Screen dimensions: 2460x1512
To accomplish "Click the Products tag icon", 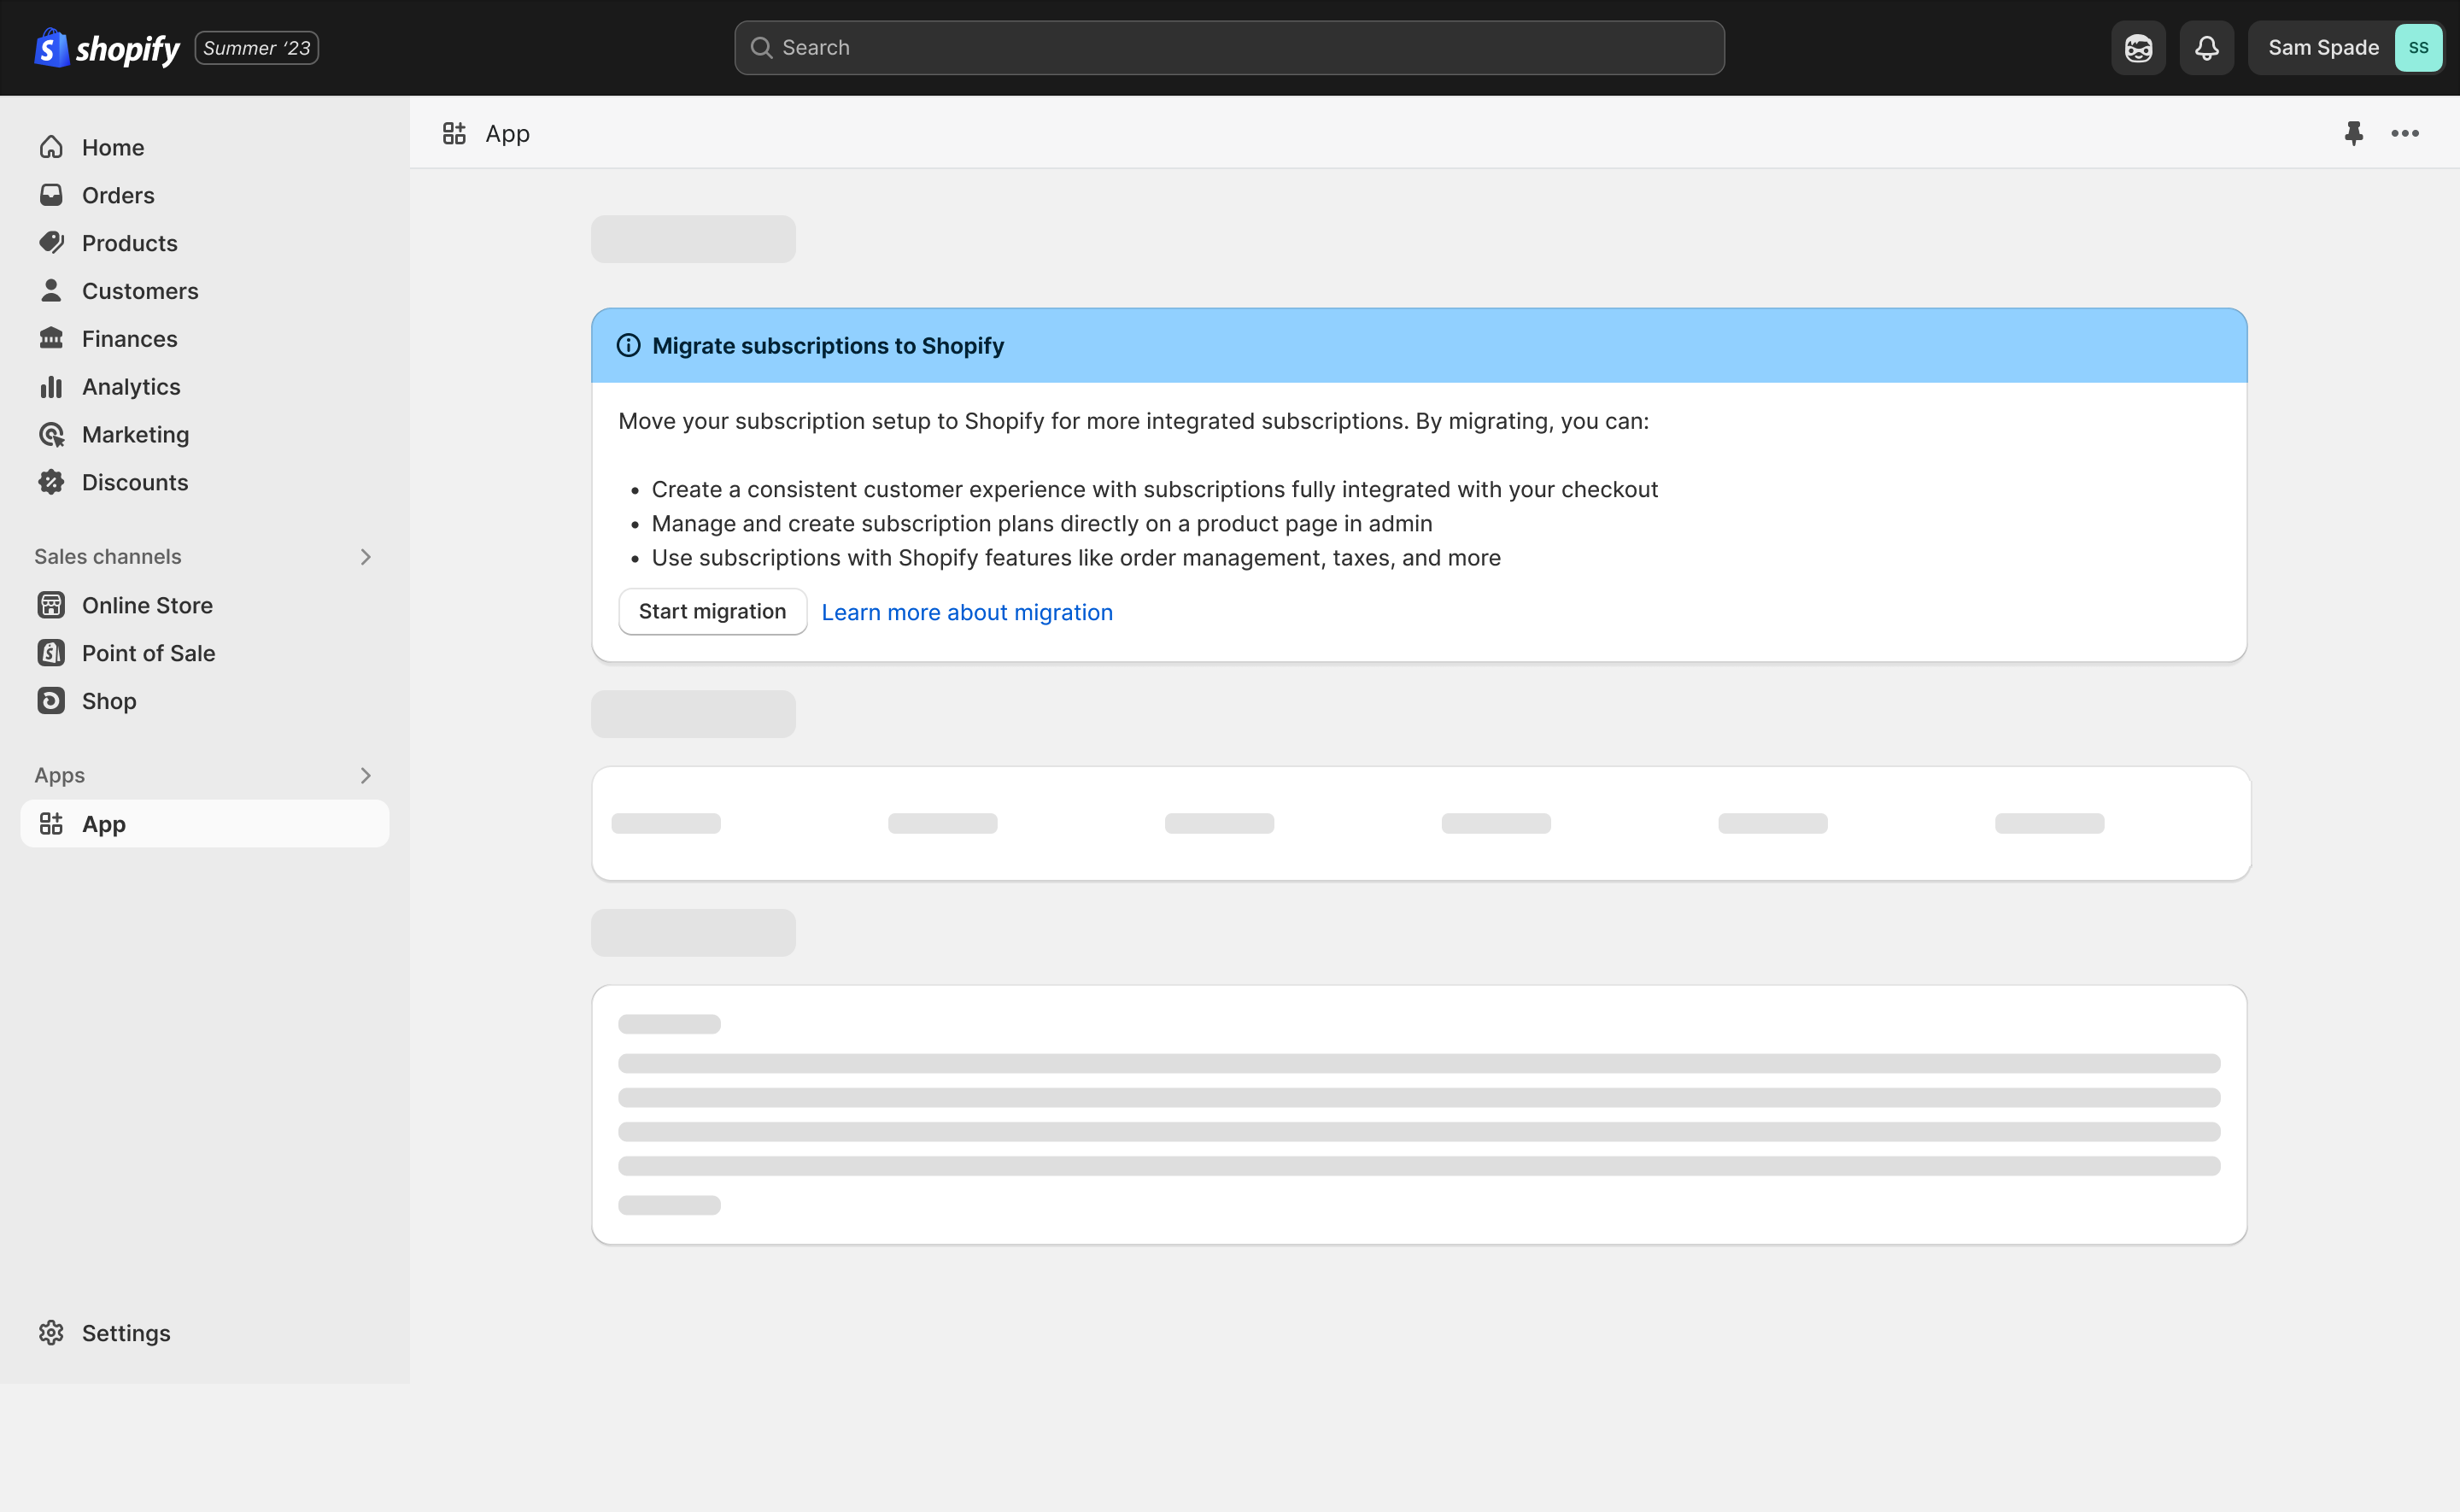I will 51,243.
